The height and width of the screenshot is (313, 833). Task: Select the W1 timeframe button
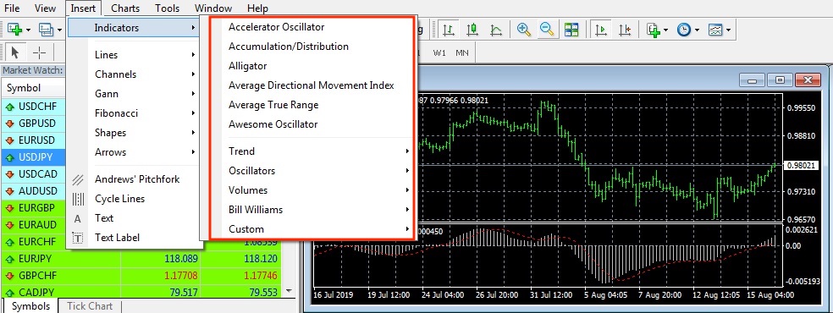[439, 53]
